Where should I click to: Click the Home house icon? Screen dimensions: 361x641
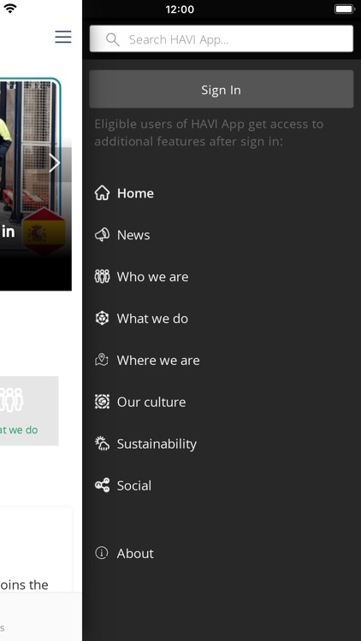pos(102,193)
